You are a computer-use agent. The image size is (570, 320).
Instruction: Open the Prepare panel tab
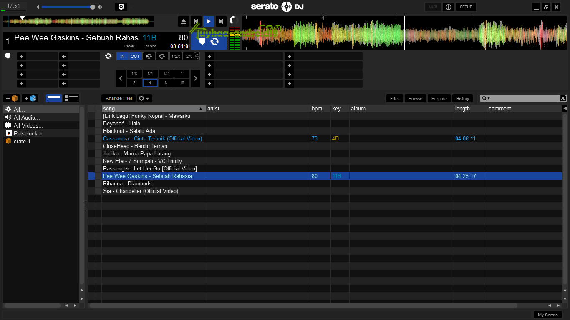pos(439,98)
